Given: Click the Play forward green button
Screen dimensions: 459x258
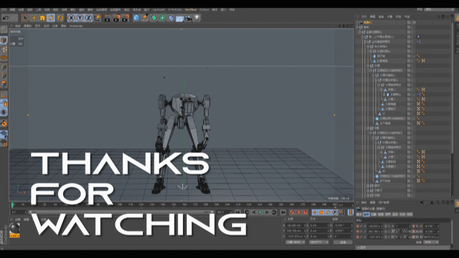Looking at the screenshot, I should tap(260, 213).
